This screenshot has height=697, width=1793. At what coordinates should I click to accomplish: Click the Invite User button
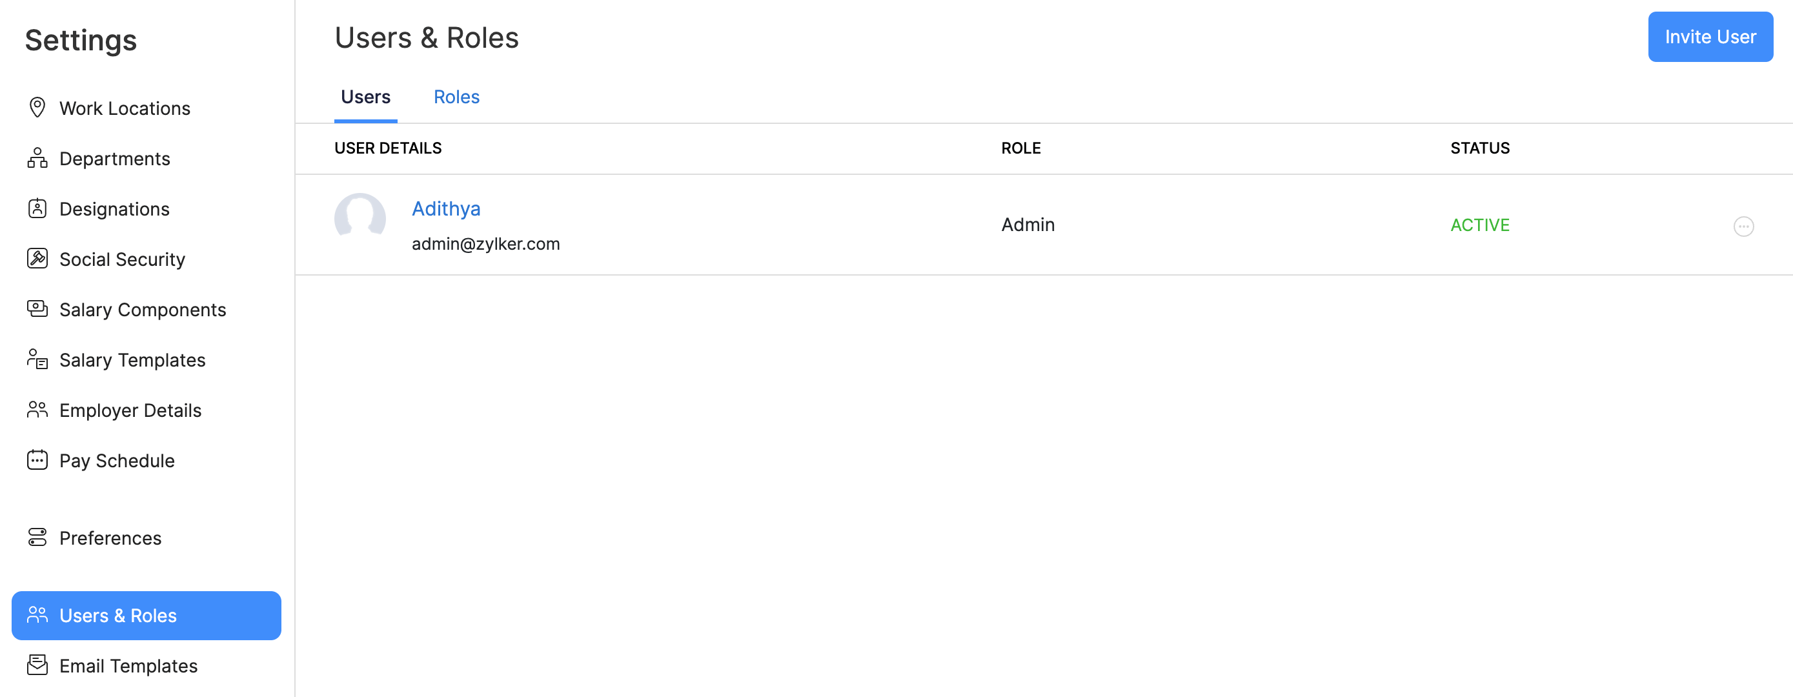[1710, 37]
